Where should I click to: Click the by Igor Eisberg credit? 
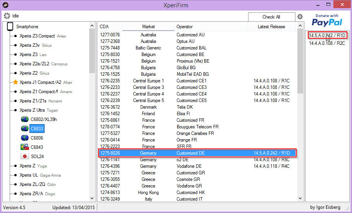[x=325, y=208]
